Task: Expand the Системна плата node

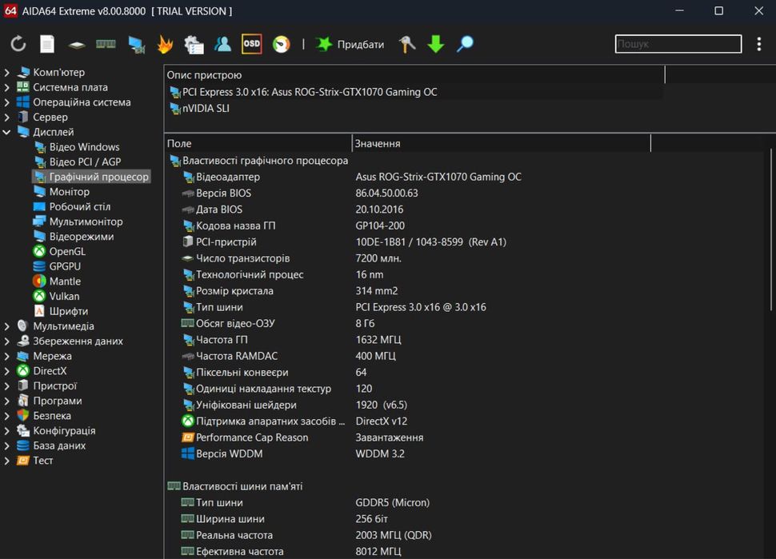Action: coord(7,87)
